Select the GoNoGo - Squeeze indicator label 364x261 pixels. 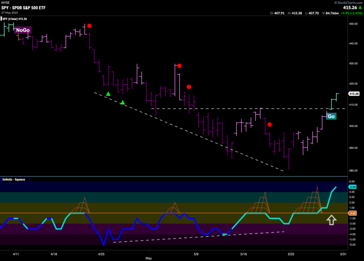14,179
